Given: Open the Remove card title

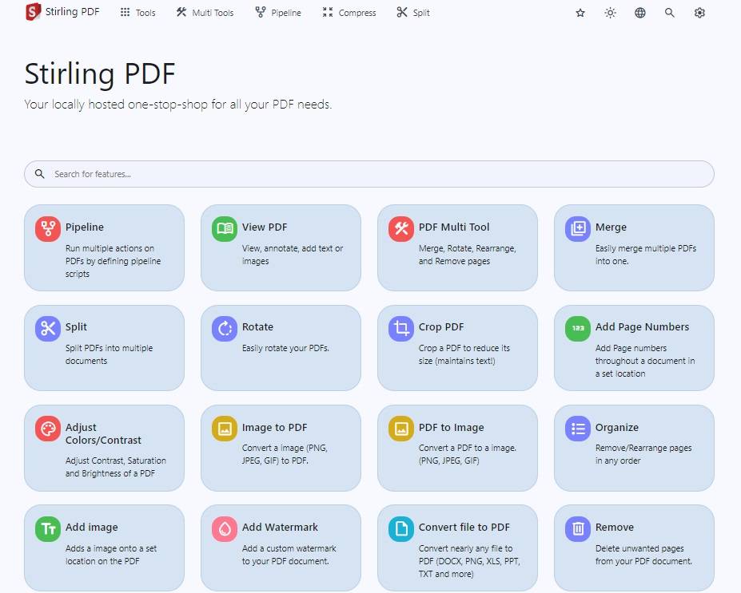Looking at the screenshot, I should 615,528.
